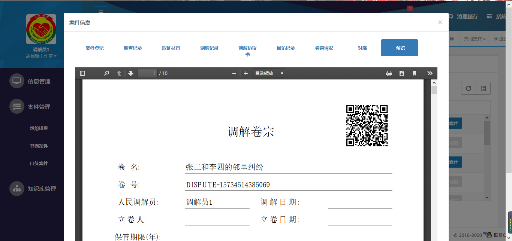Toggle the PDF sidebar panel icon
The image size is (512, 241).
(x=82, y=73)
